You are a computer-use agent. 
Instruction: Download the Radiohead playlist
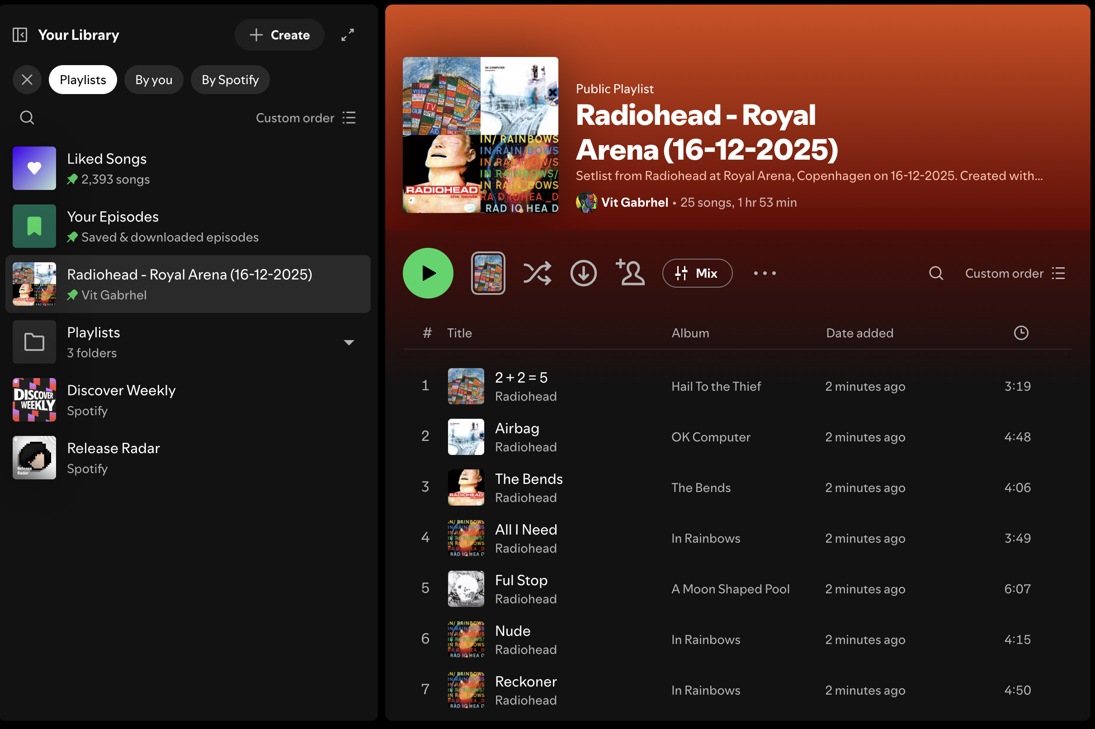(583, 273)
